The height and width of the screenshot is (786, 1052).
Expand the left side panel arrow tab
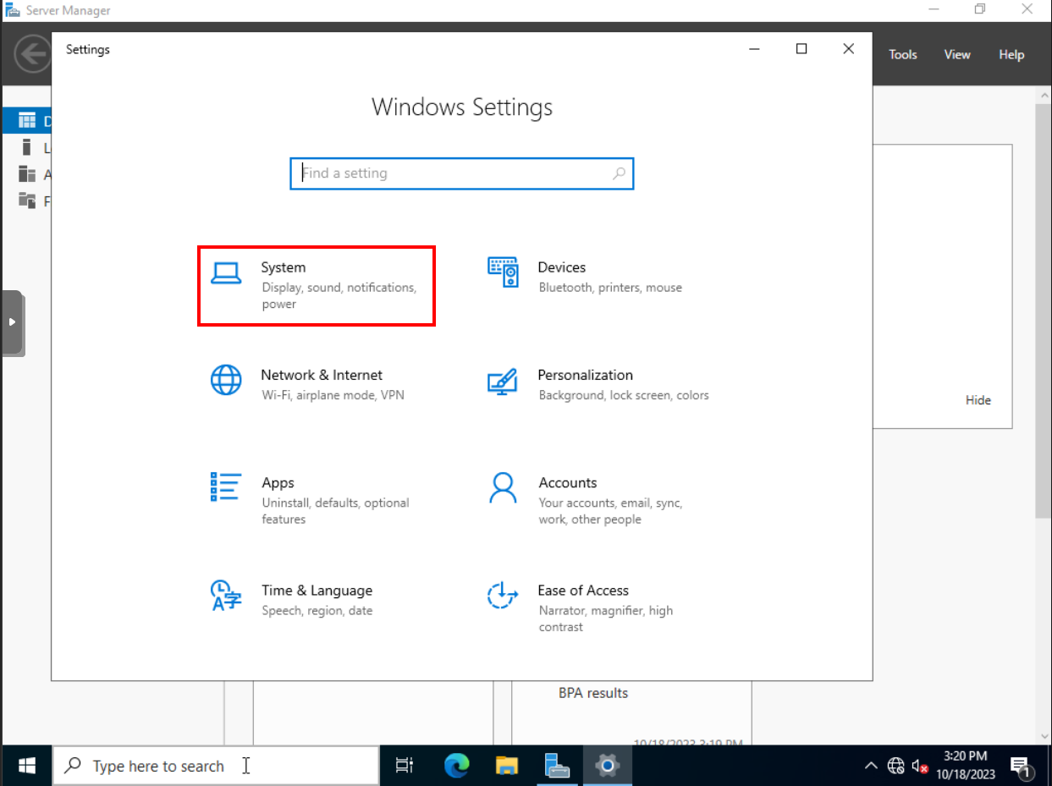click(x=12, y=322)
